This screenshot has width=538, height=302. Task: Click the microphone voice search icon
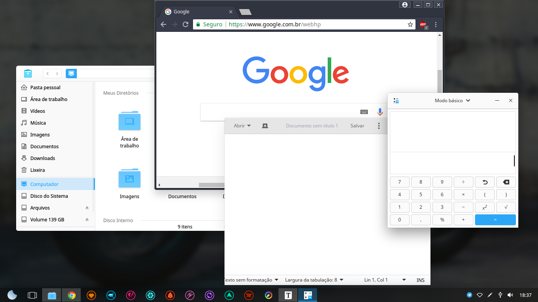point(380,112)
